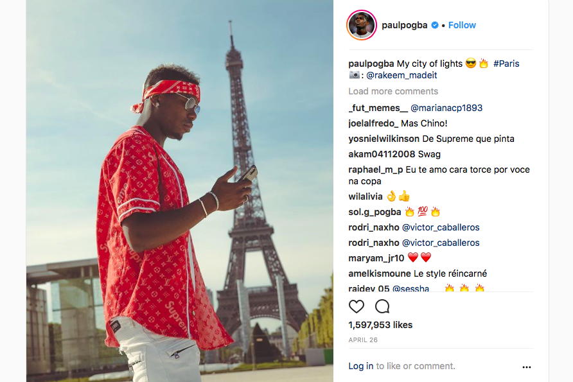Load more comments
Image resolution: width=573 pixels, height=382 pixels.
pyautogui.click(x=393, y=91)
